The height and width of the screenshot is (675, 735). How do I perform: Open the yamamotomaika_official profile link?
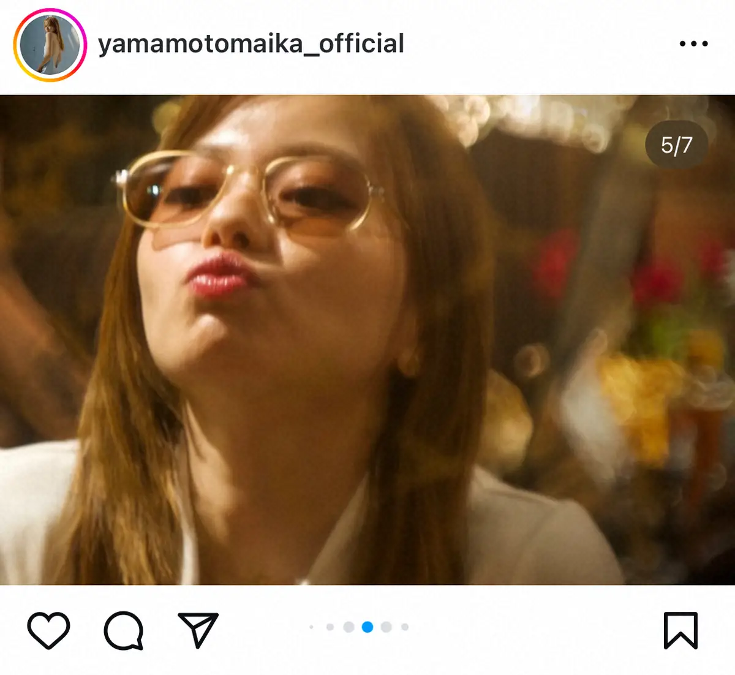click(x=251, y=44)
